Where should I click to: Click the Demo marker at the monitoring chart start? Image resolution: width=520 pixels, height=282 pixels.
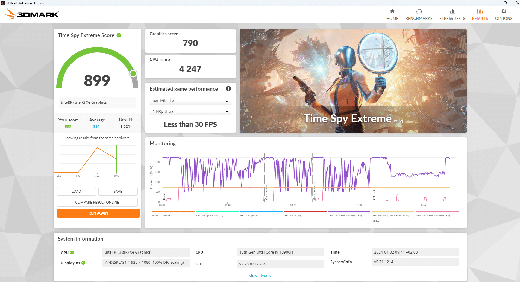click(x=164, y=196)
